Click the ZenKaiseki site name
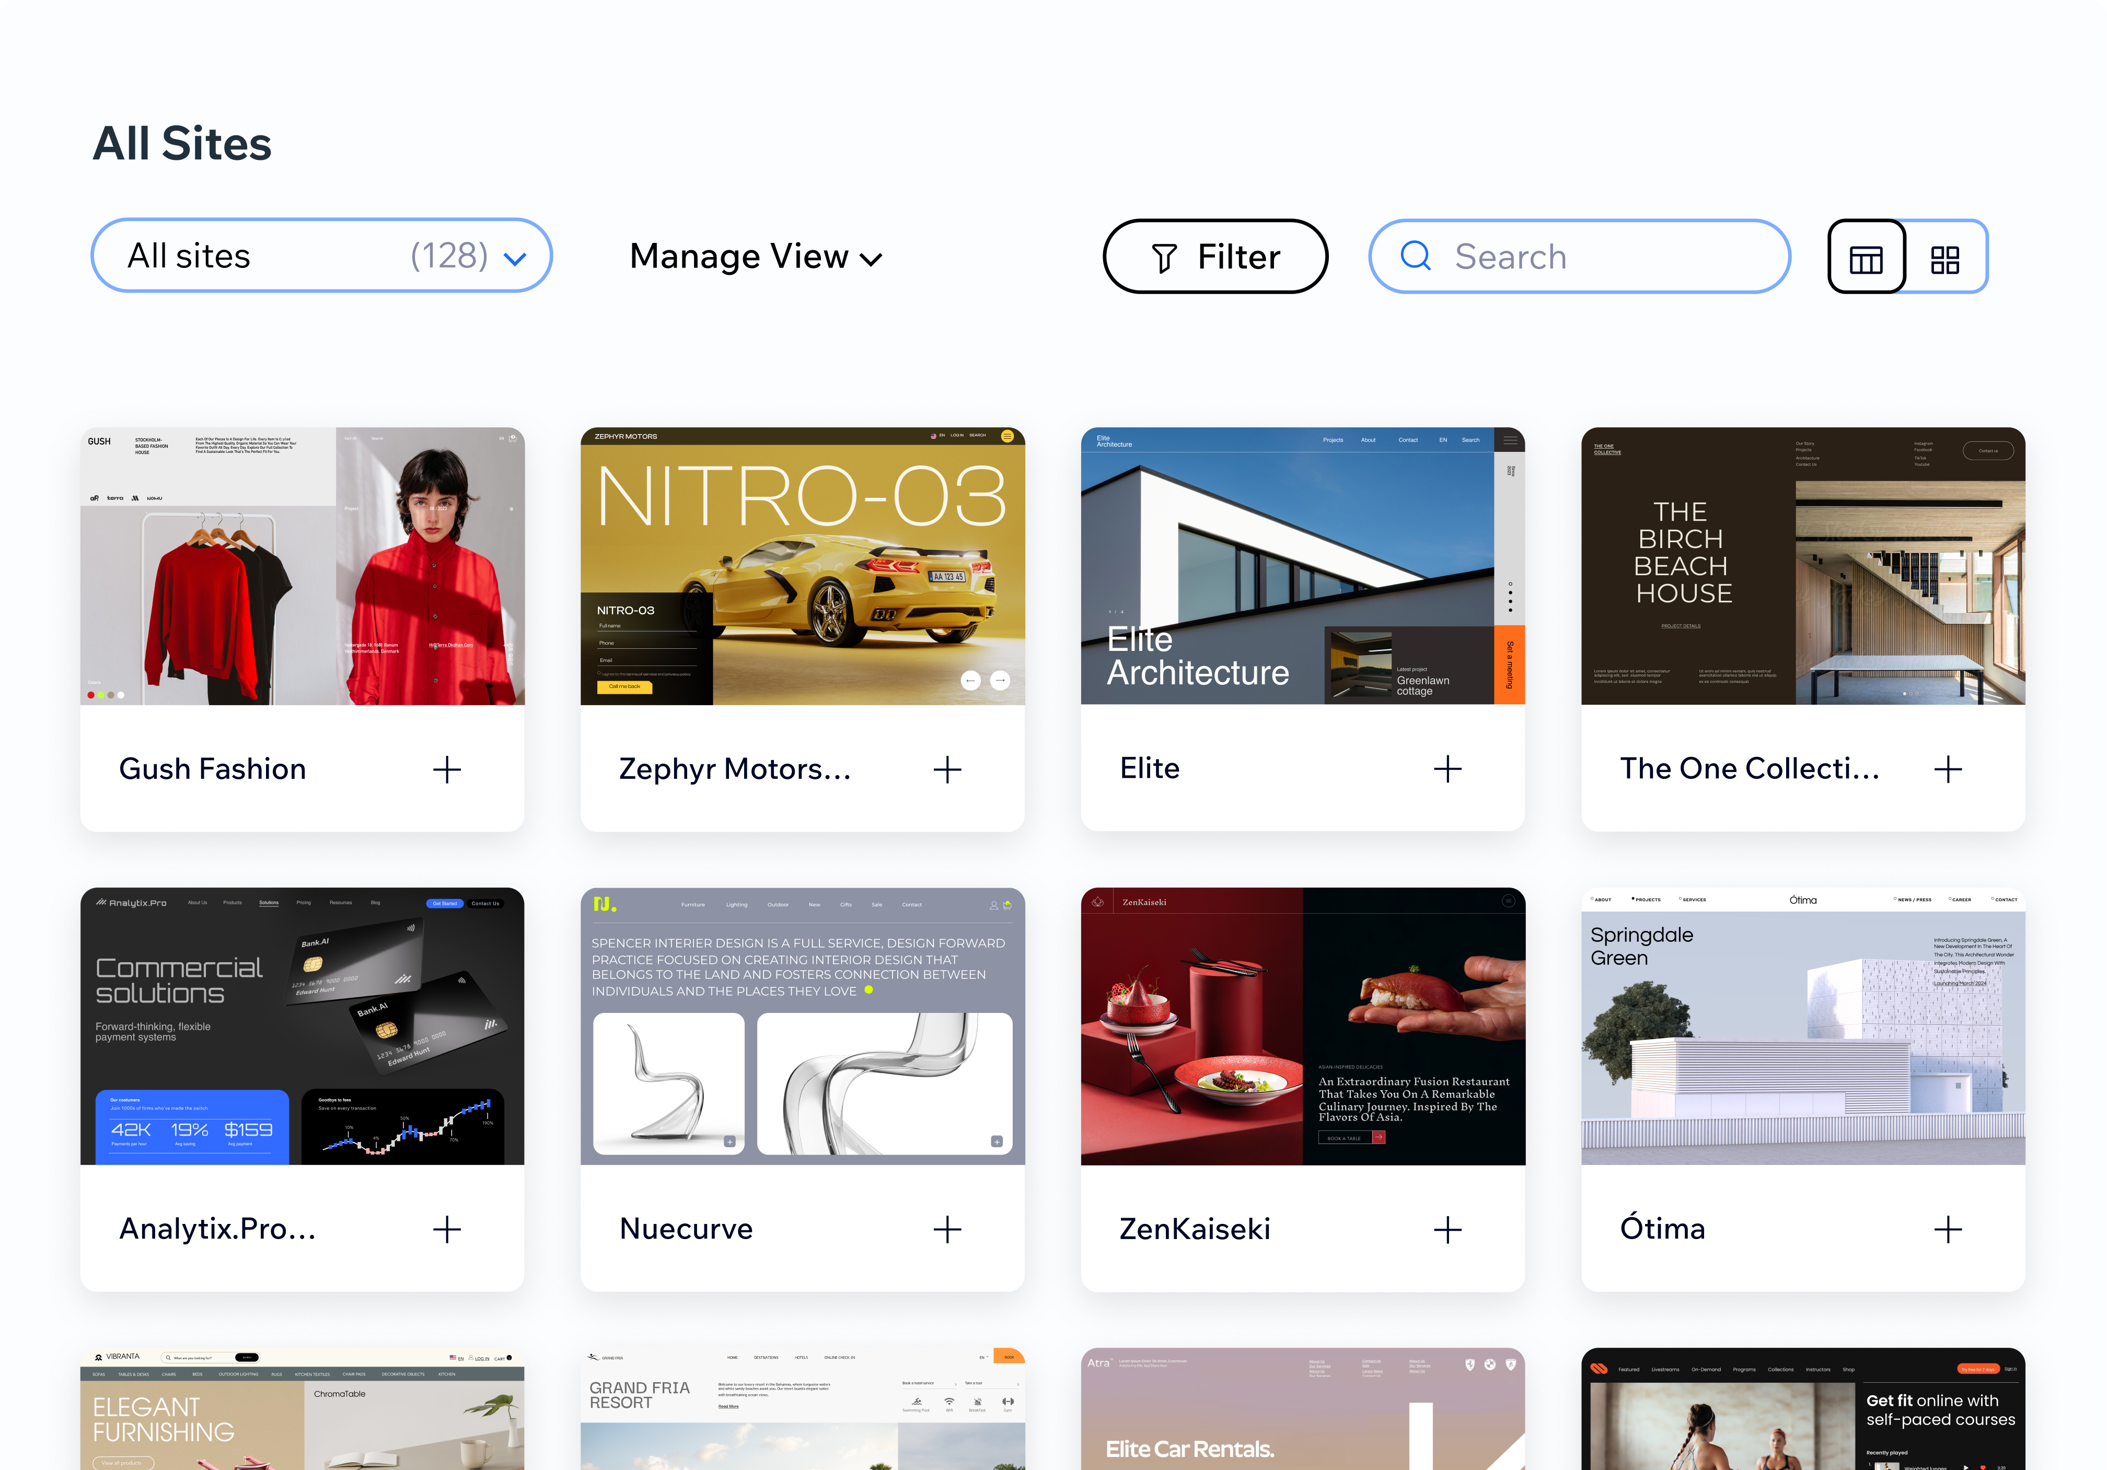Screen dimensions: 2107x1470 click(1195, 1229)
